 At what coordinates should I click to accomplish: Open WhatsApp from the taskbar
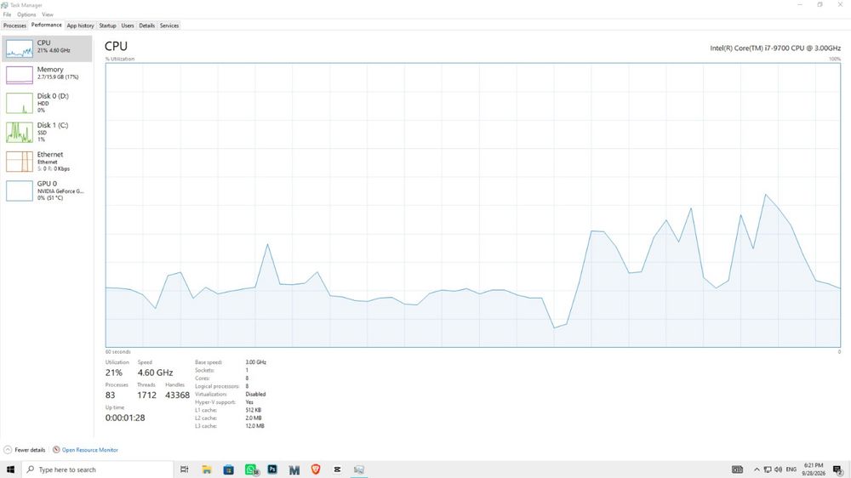251,469
